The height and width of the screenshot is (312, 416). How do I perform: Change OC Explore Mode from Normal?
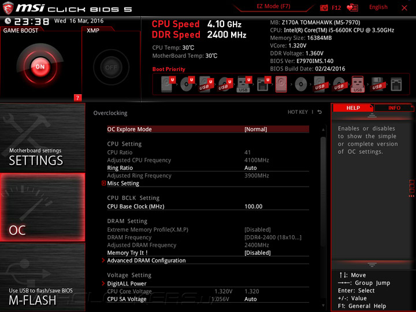pyautogui.click(x=208, y=129)
